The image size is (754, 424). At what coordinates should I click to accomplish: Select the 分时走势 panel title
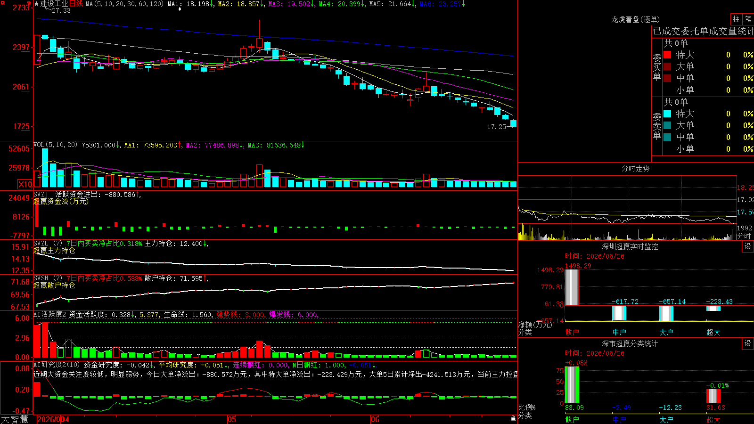coord(635,168)
